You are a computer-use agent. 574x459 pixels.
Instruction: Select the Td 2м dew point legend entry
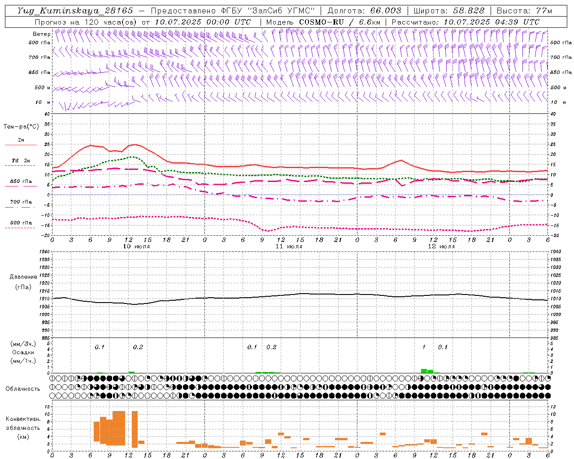pos(21,162)
